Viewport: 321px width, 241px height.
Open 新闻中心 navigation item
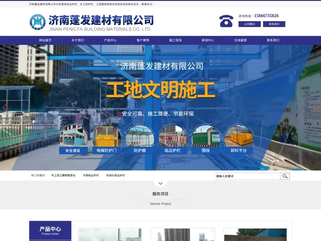tap(208, 40)
